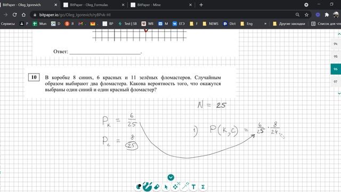This screenshot has height=192, width=341.
Task: Select the text tool
Action: (x=193, y=187)
